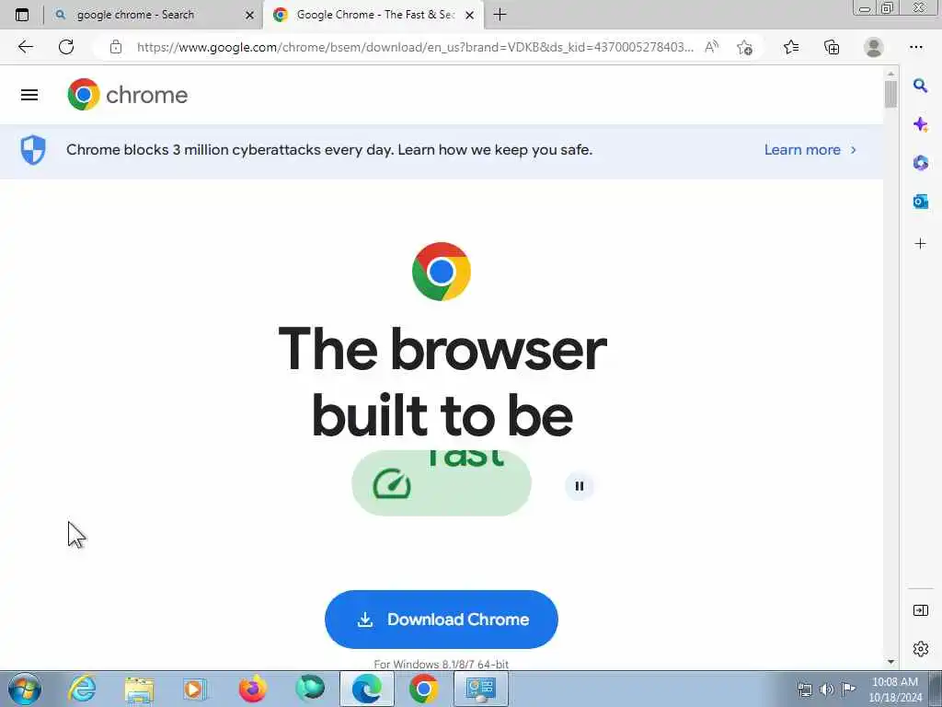This screenshot has height=707, width=942.
Task: Click the taskbar clock showing 10:08 AM
Action: coord(895,689)
